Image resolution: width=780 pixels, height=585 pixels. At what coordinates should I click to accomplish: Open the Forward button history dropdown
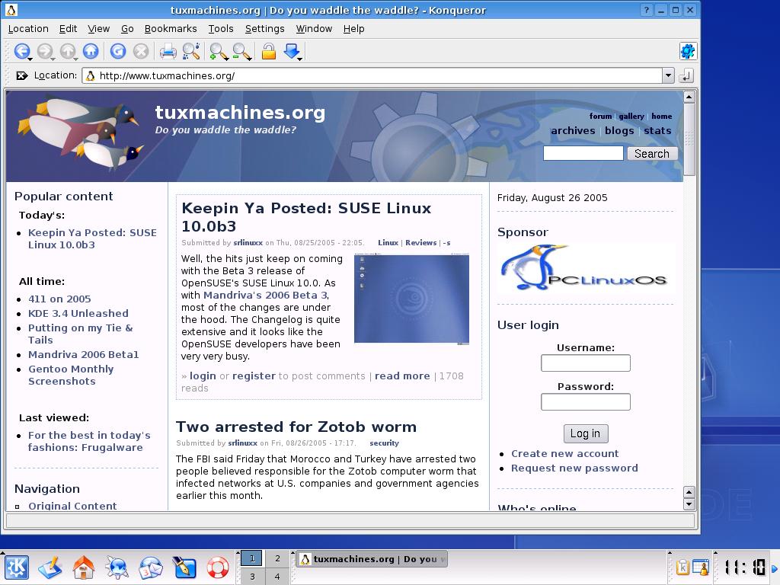point(53,59)
